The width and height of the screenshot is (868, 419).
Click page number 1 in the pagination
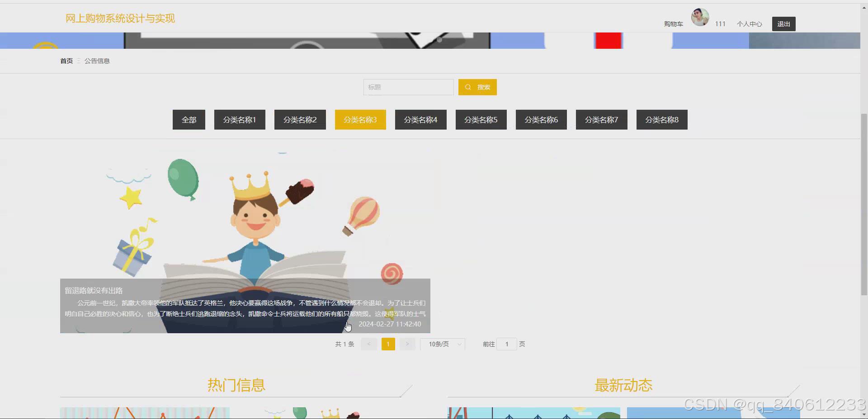pyautogui.click(x=388, y=344)
